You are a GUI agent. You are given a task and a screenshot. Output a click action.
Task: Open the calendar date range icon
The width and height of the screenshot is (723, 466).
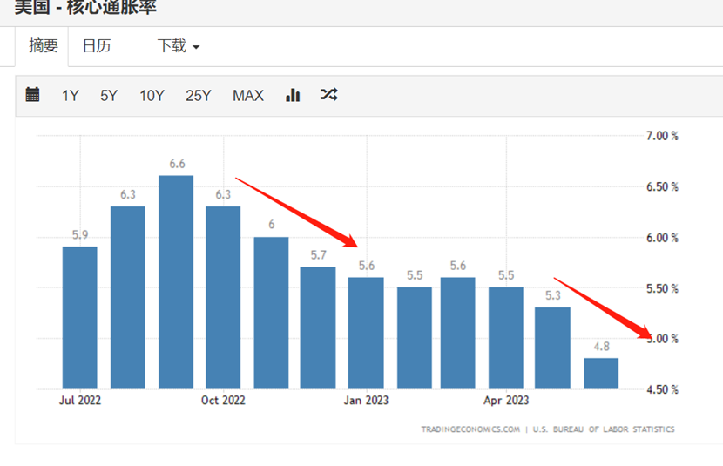tap(33, 95)
